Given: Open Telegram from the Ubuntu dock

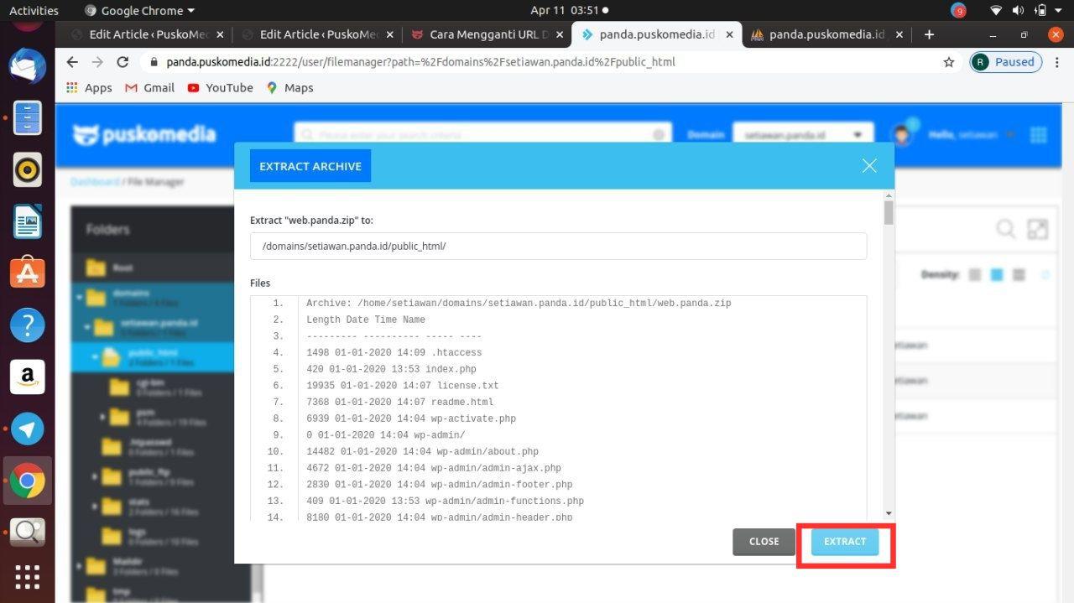Looking at the screenshot, I should point(28,429).
